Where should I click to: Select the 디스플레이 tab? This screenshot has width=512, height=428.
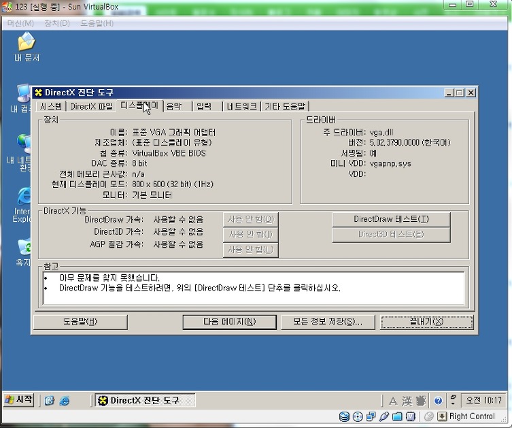coord(139,105)
